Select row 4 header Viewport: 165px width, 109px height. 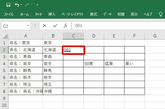tap(4, 64)
